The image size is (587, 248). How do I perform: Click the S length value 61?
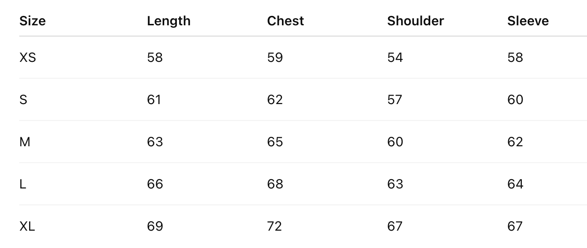pos(154,100)
